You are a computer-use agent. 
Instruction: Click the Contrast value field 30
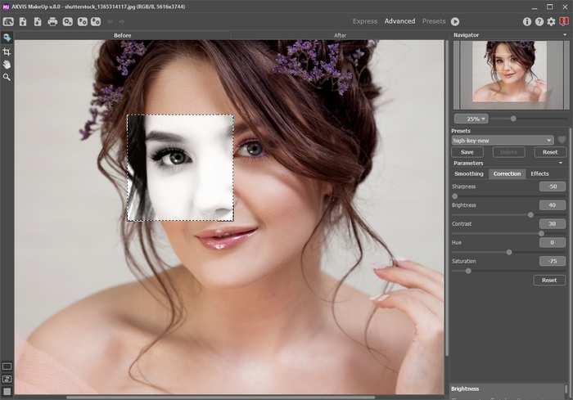tap(553, 223)
